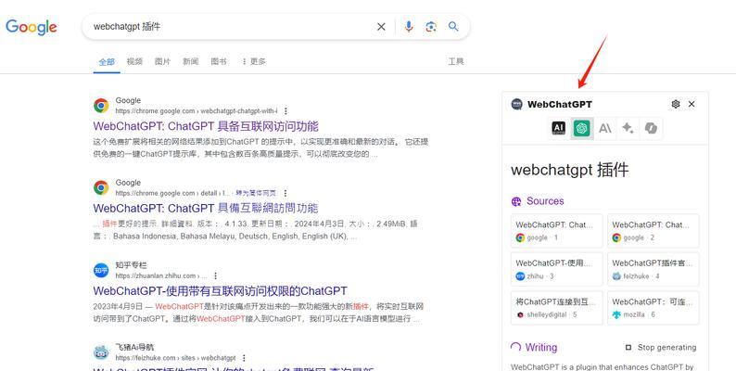Click URL chrome.google.com › webchatgpt-chatgpt-with-i
Viewport: 736px width, 371px height.
tap(197, 111)
